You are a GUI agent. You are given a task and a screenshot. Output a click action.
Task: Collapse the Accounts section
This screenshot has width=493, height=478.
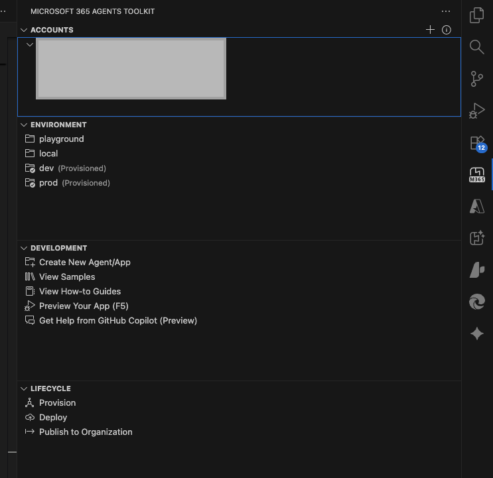pyautogui.click(x=25, y=30)
